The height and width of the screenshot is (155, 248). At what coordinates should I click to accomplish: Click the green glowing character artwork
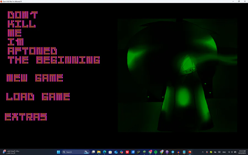pos(177,75)
